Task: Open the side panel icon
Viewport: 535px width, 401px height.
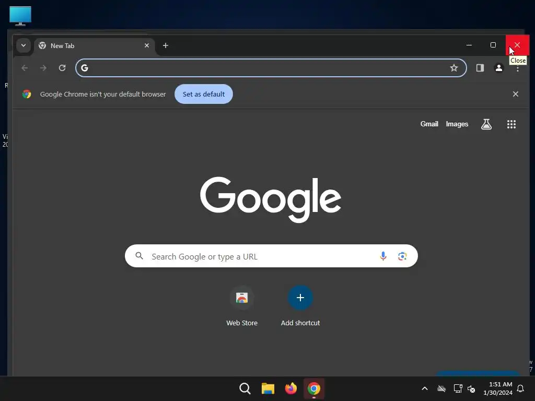Action: tap(480, 68)
